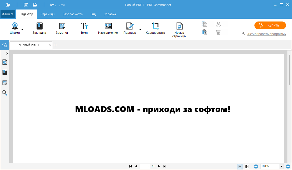Jump to the first page

pos(130,166)
